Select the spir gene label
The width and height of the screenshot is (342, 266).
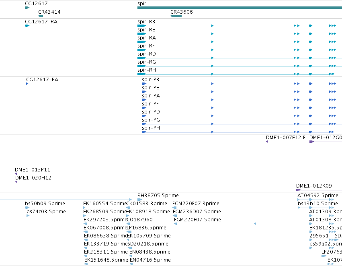[x=142, y=4]
